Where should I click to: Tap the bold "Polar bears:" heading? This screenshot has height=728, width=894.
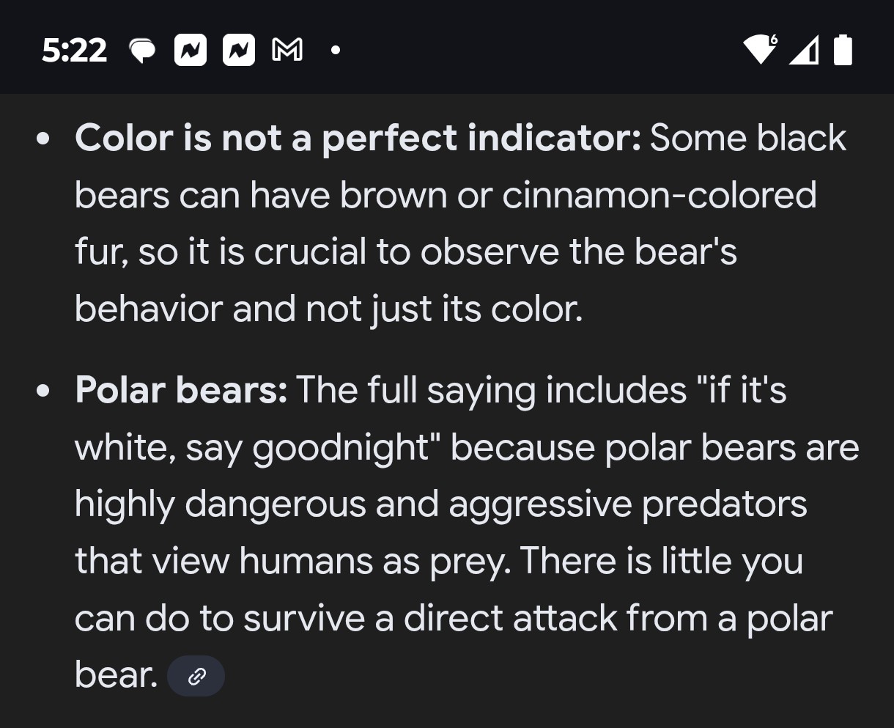point(181,390)
